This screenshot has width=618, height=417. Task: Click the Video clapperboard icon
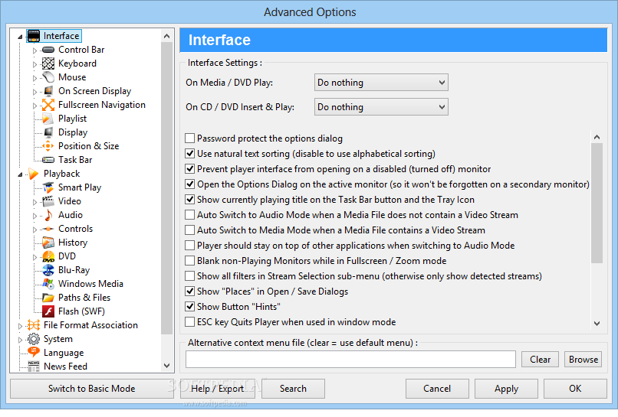tap(48, 201)
